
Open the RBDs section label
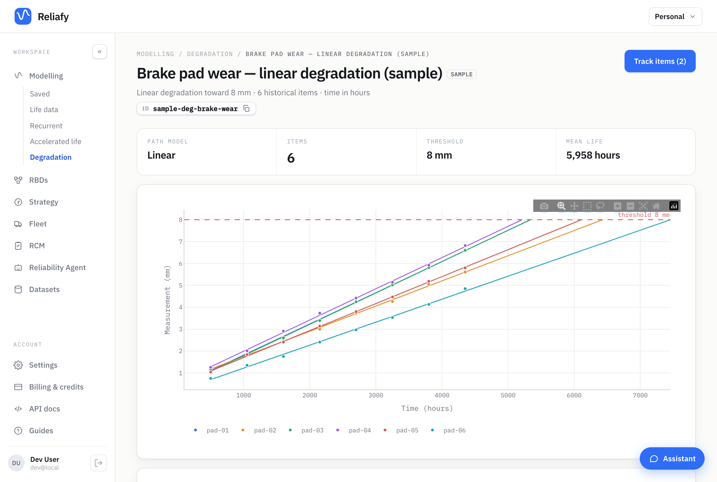coord(38,180)
